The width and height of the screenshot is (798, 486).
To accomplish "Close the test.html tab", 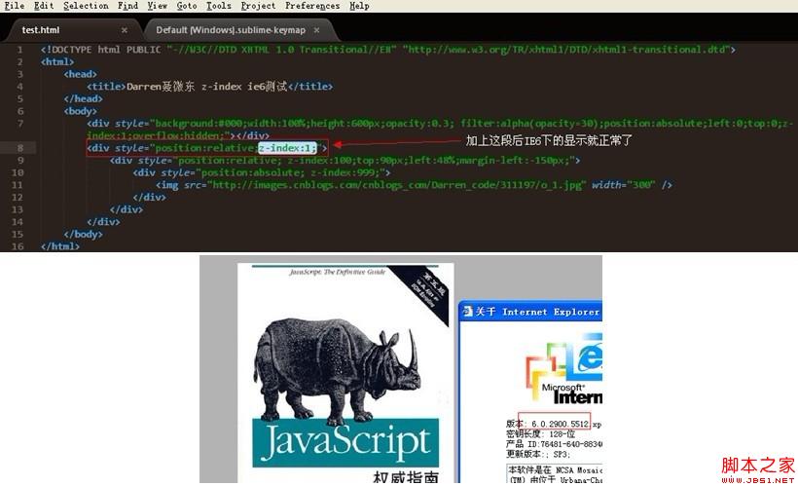I will (125, 30).
